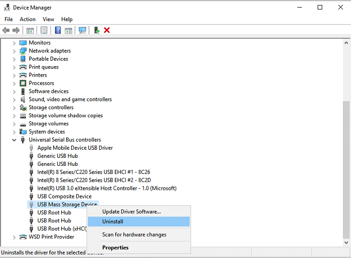Select USB Composite Device entry
Screen dimensions: 351x258
click(x=64, y=196)
